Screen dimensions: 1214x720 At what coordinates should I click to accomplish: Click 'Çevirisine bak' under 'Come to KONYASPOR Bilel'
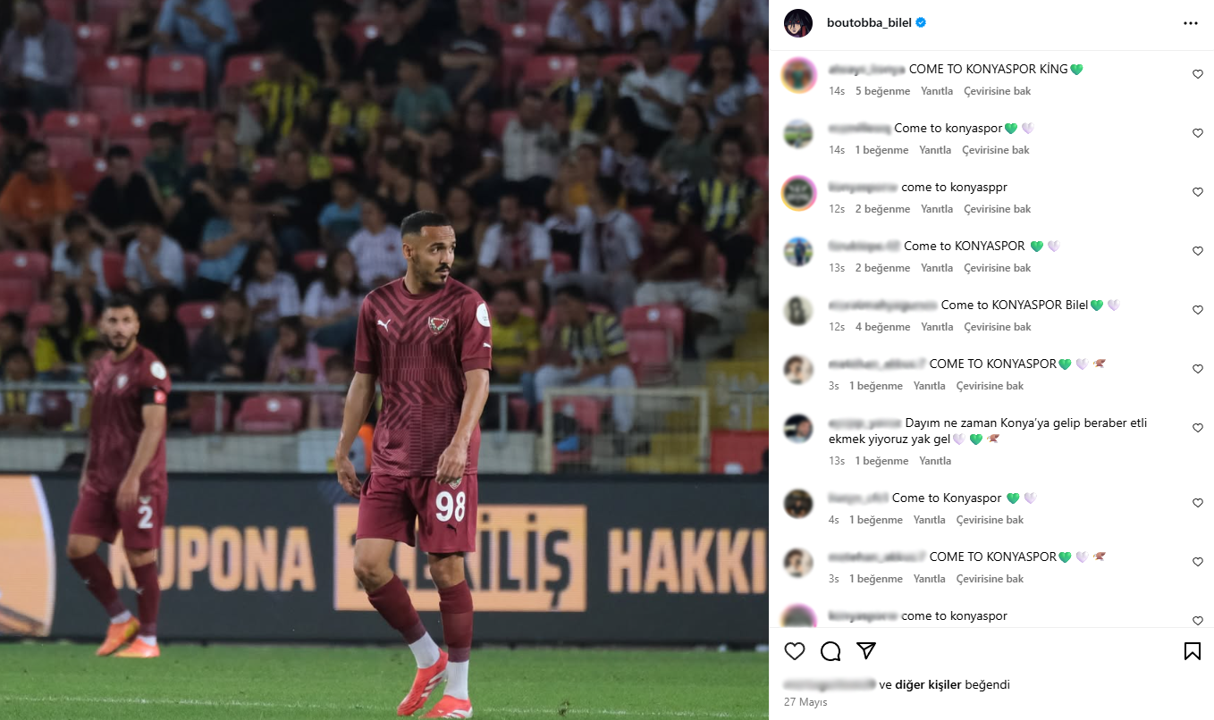(998, 327)
